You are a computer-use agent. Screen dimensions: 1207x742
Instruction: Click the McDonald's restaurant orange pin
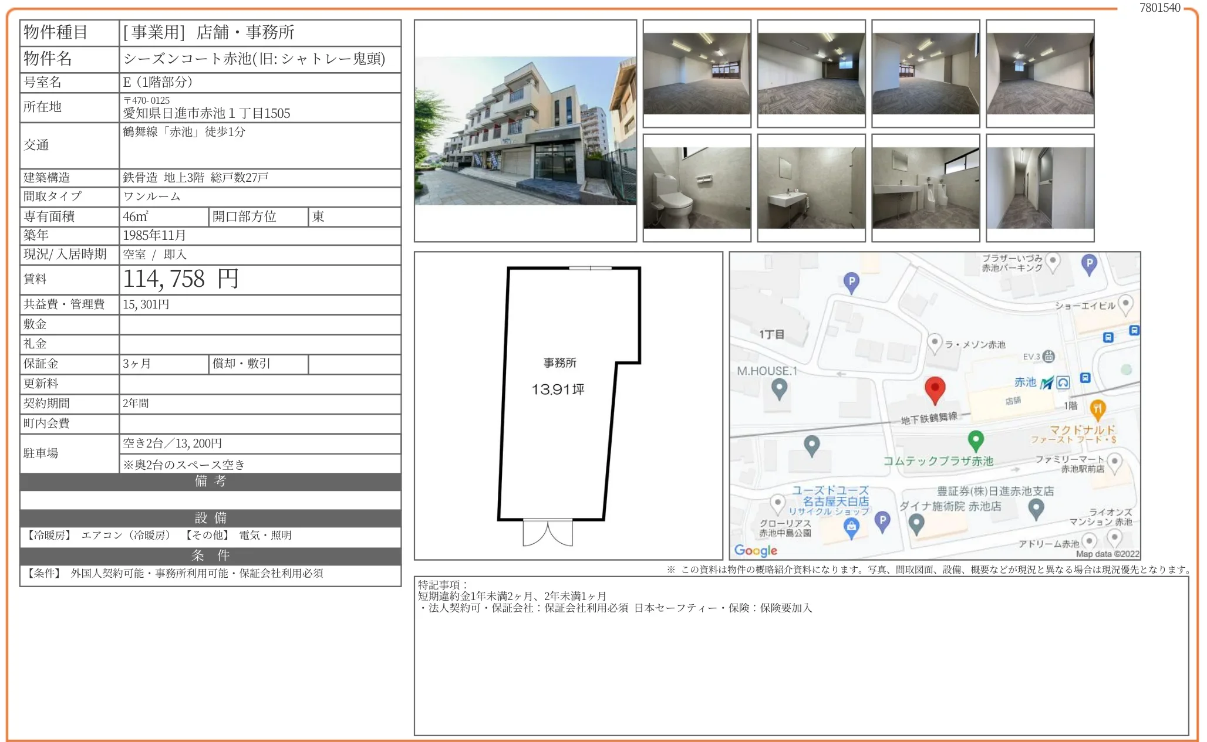(1097, 408)
